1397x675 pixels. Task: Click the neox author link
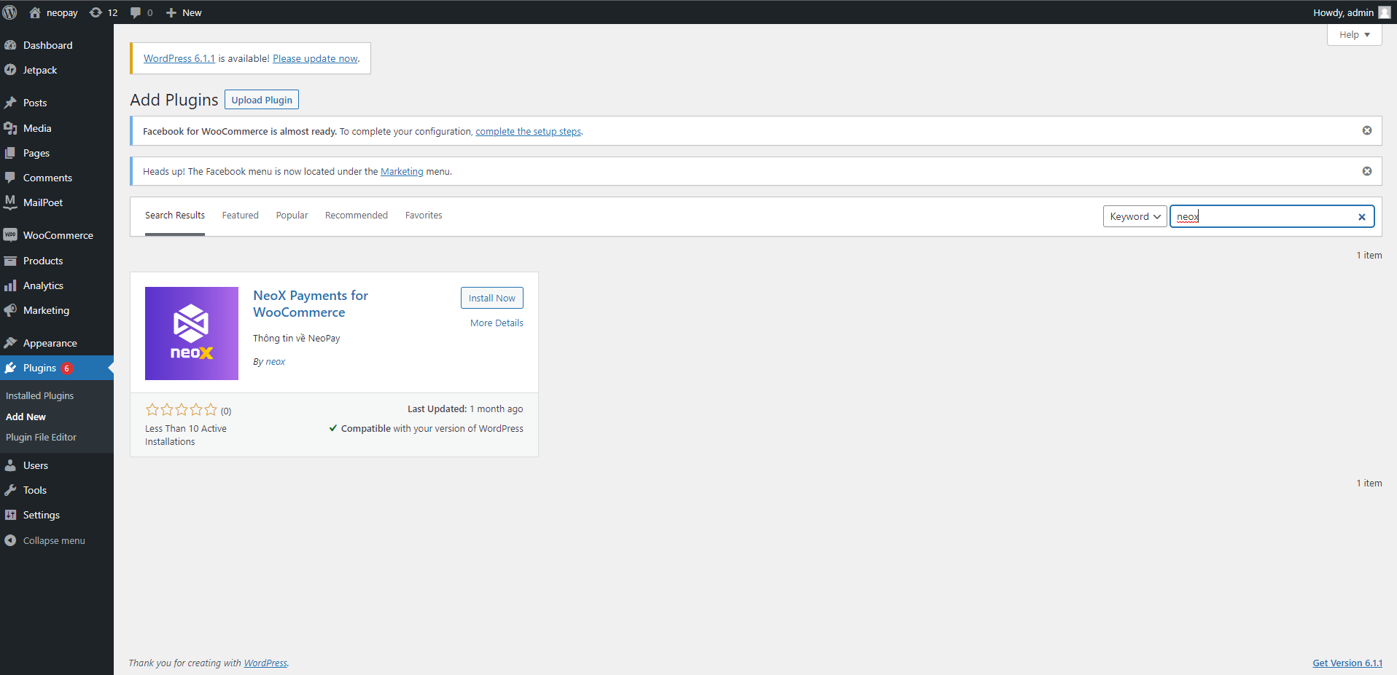[276, 362]
